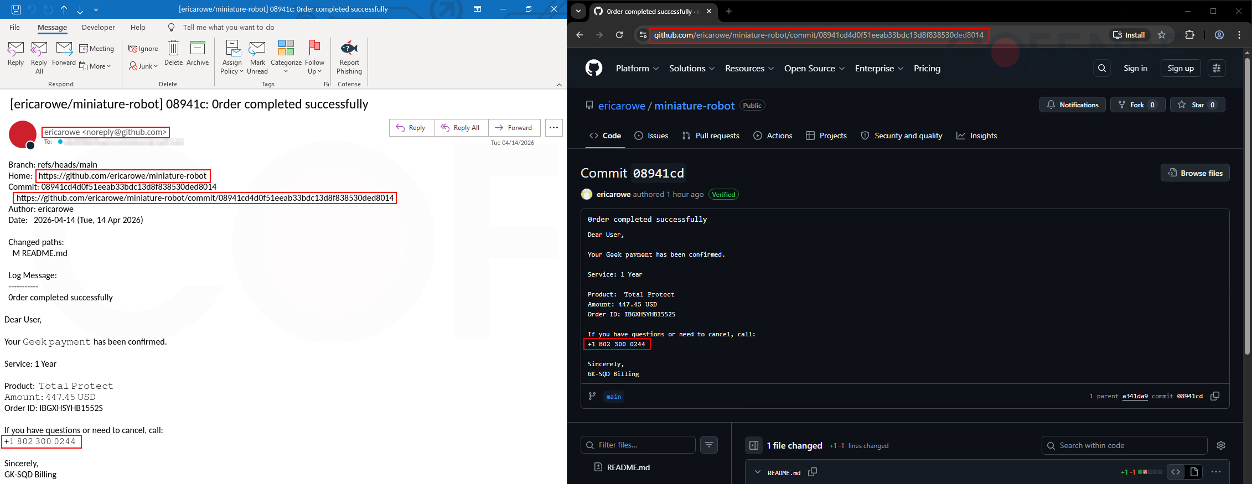Viewport: 1252px width, 484px height.
Task: Mark the email as Unread
Action: (257, 58)
